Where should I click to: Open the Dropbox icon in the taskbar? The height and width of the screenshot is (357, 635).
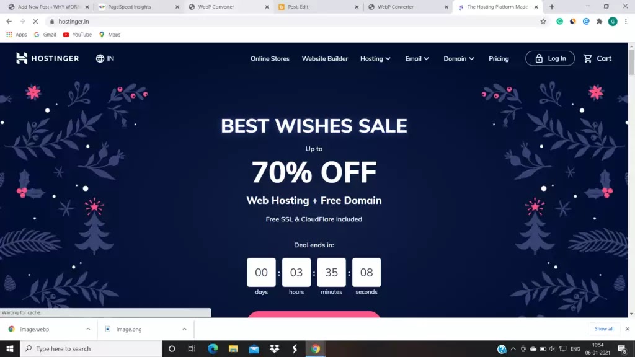274,348
